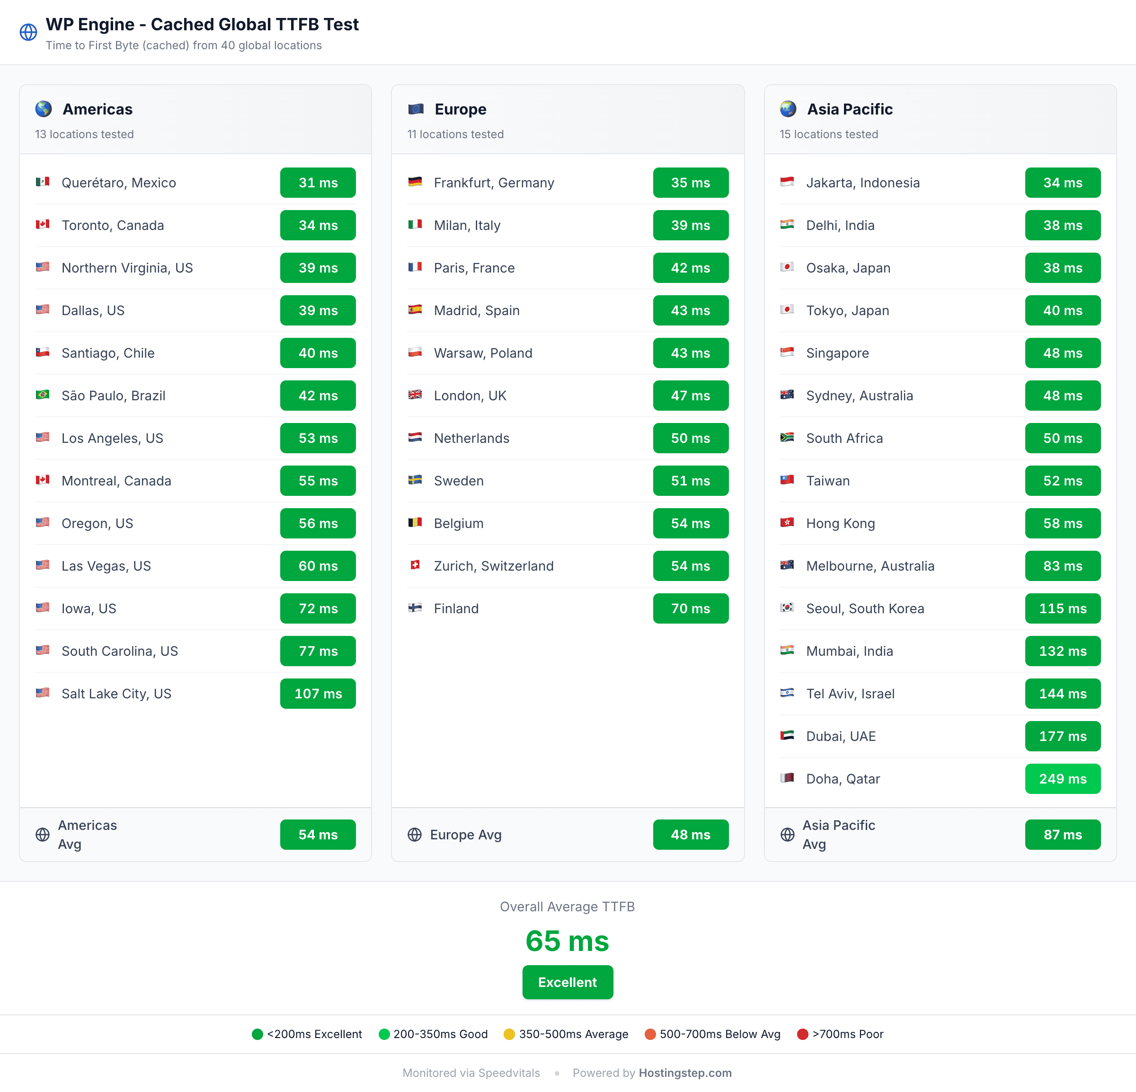This screenshot has width=1136, height=1092.
Task: Click the 249 ms badge for Doha
Action: [1062, 779]
